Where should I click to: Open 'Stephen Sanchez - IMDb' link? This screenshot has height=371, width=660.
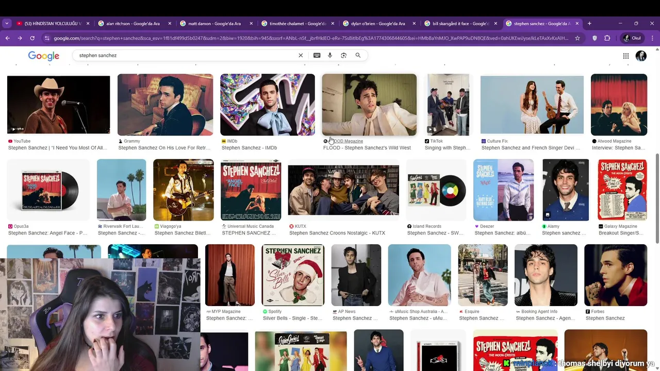click(x=249, y=148)
